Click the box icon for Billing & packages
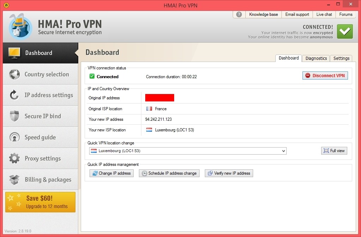This screenshot has width=361, height=237. (14, 180)
